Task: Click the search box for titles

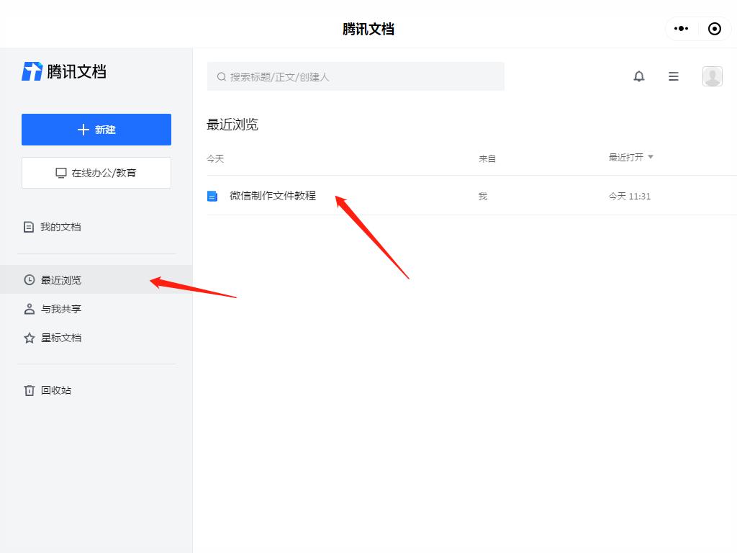Action: click(356, 76)
